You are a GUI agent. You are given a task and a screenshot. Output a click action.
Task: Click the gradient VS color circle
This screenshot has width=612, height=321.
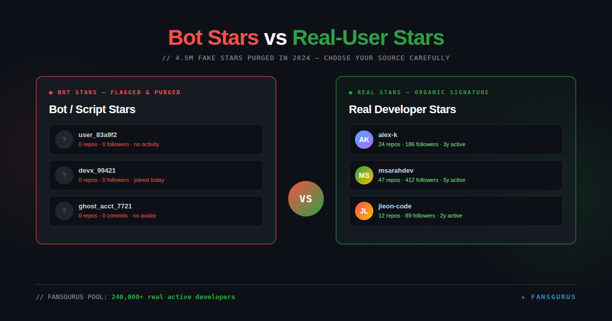point(306,199)
